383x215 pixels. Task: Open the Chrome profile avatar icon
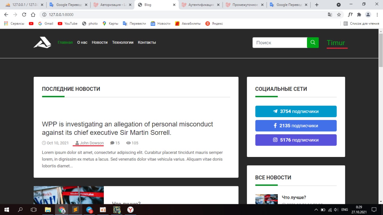click(x=368, y=14)
